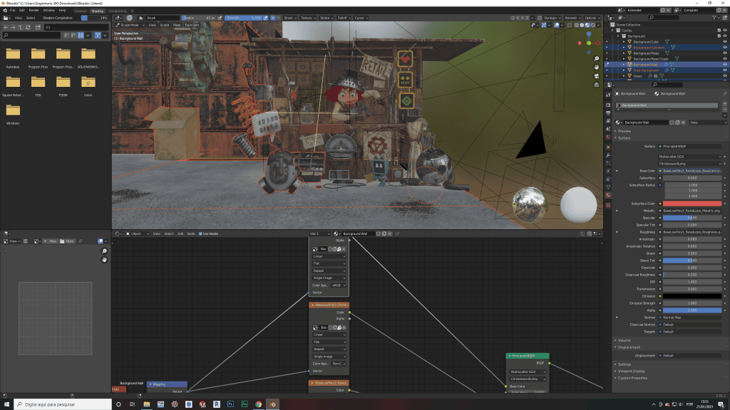Open File Explorer from the Windows taskbar
The height and width of the screenshot is (410, 730).
[x=147, y=404]
